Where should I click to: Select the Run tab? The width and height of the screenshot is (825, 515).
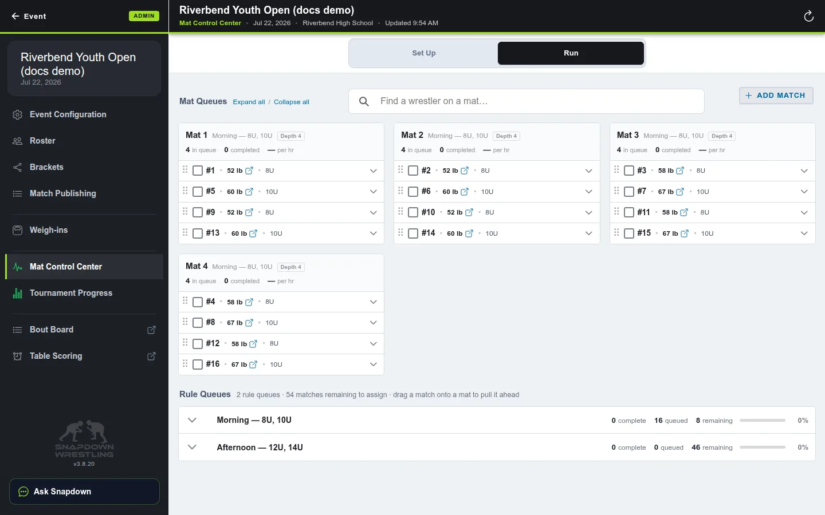[571, 53]
